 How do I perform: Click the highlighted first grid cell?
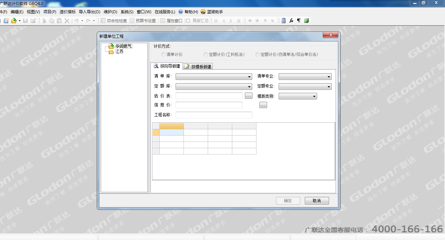(x=172, y=132)
